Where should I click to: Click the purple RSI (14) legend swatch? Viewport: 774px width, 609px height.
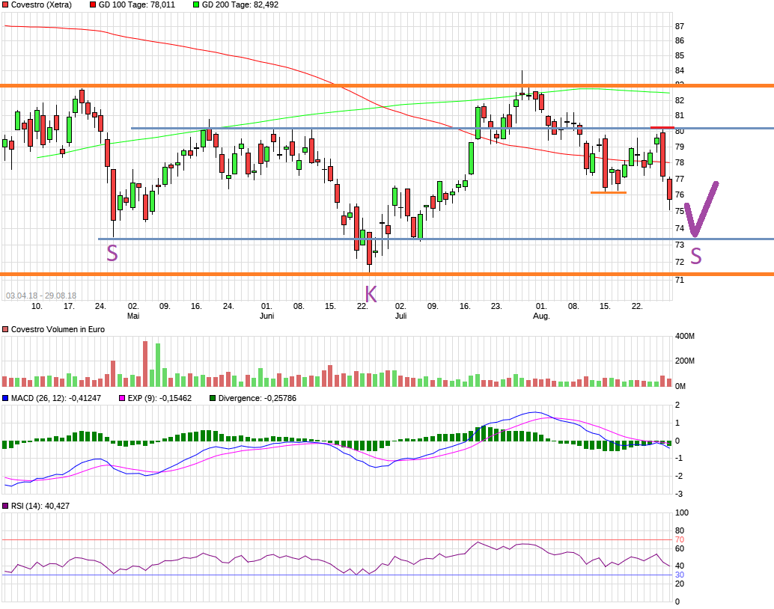[x=5, y=506]
